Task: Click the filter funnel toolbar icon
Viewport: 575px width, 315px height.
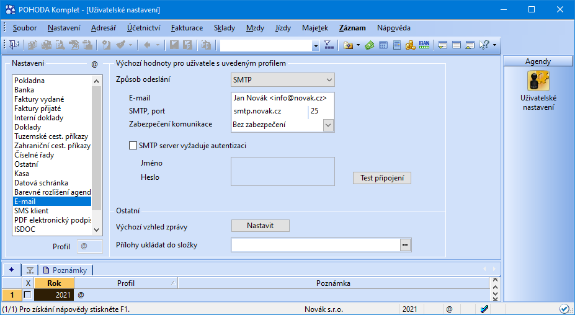Action: [x=329, y=45]
